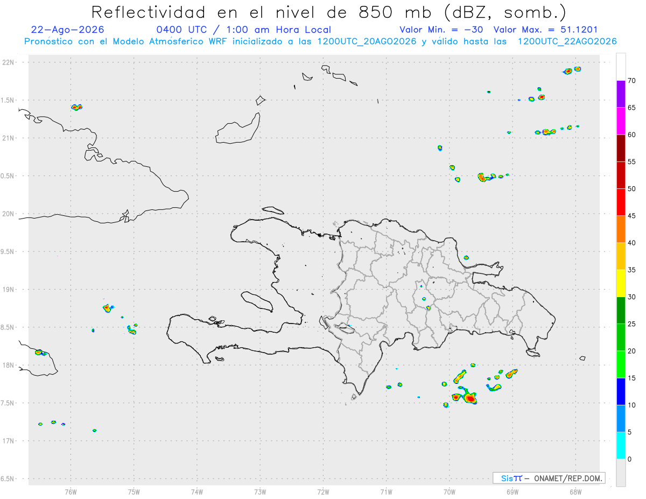Click the '21N' latitude label
The image size is (646, 499).
(8, 138)
